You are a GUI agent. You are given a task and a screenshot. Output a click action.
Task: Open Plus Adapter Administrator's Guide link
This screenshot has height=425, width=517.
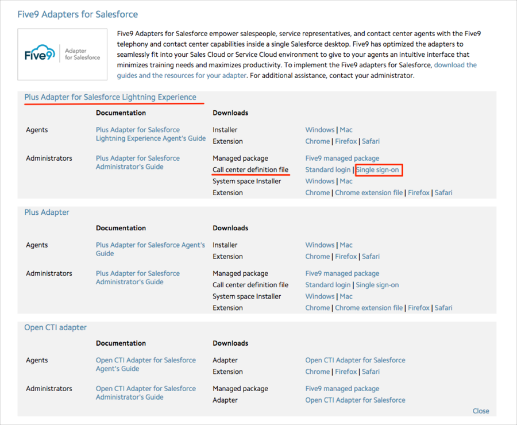click(138, 278)
